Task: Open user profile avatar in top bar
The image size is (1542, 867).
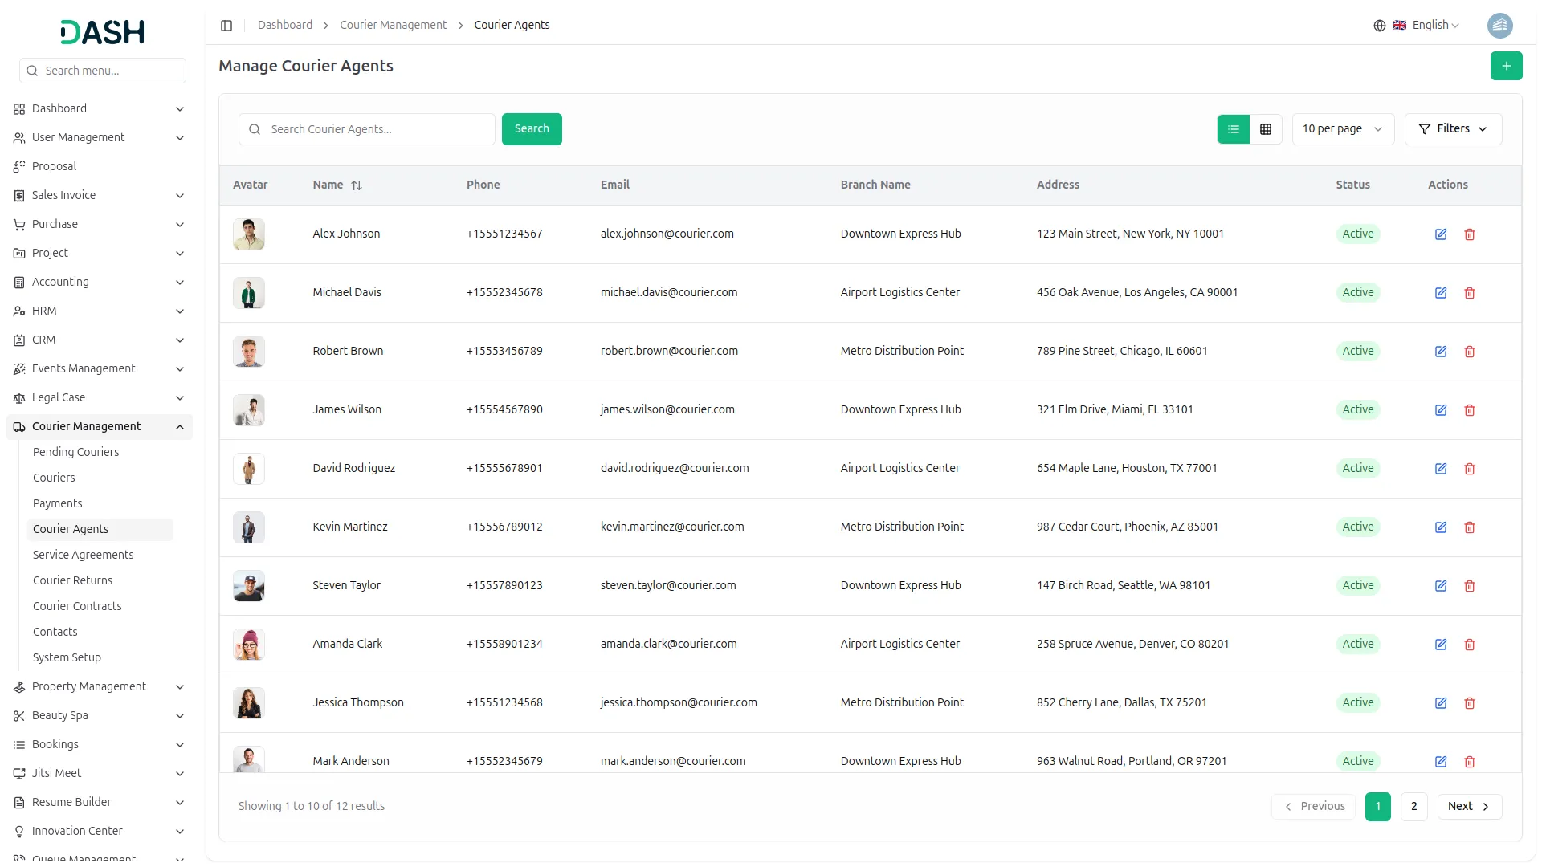Action: click(1499, 26)
